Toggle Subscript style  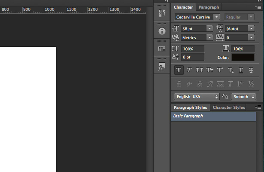tap(231, 70)
